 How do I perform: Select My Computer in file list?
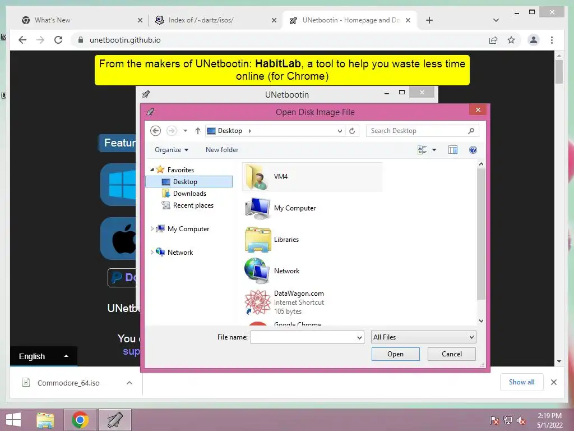pos(312,208)
